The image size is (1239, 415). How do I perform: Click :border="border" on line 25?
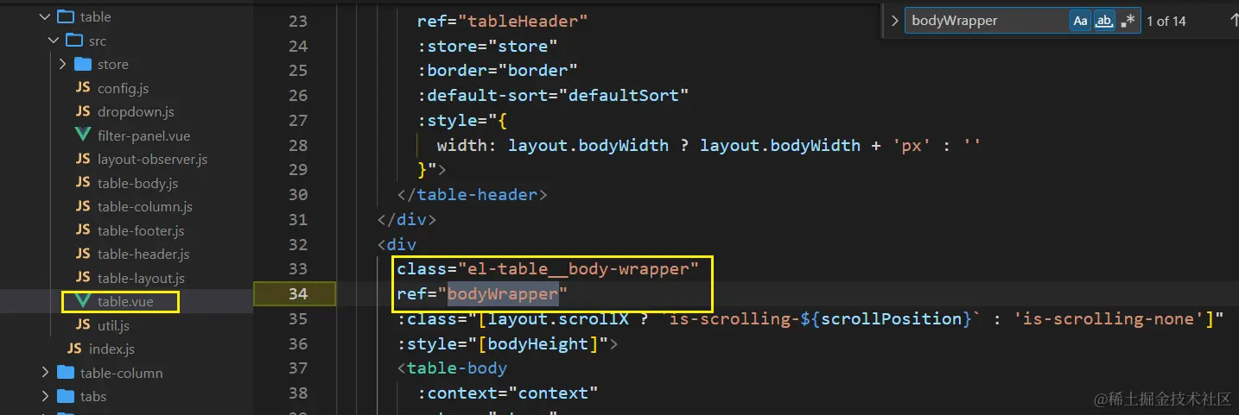pyautogui.click(x=498, y=71)
